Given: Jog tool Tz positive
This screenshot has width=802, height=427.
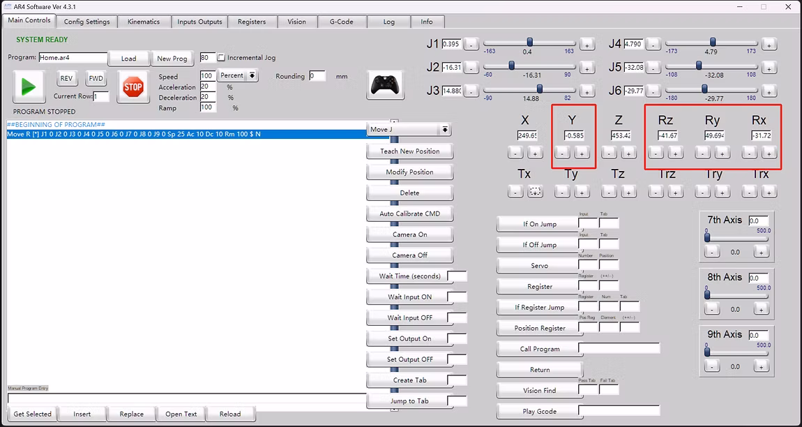Looking at the screenshot, I should pos(628,192).
